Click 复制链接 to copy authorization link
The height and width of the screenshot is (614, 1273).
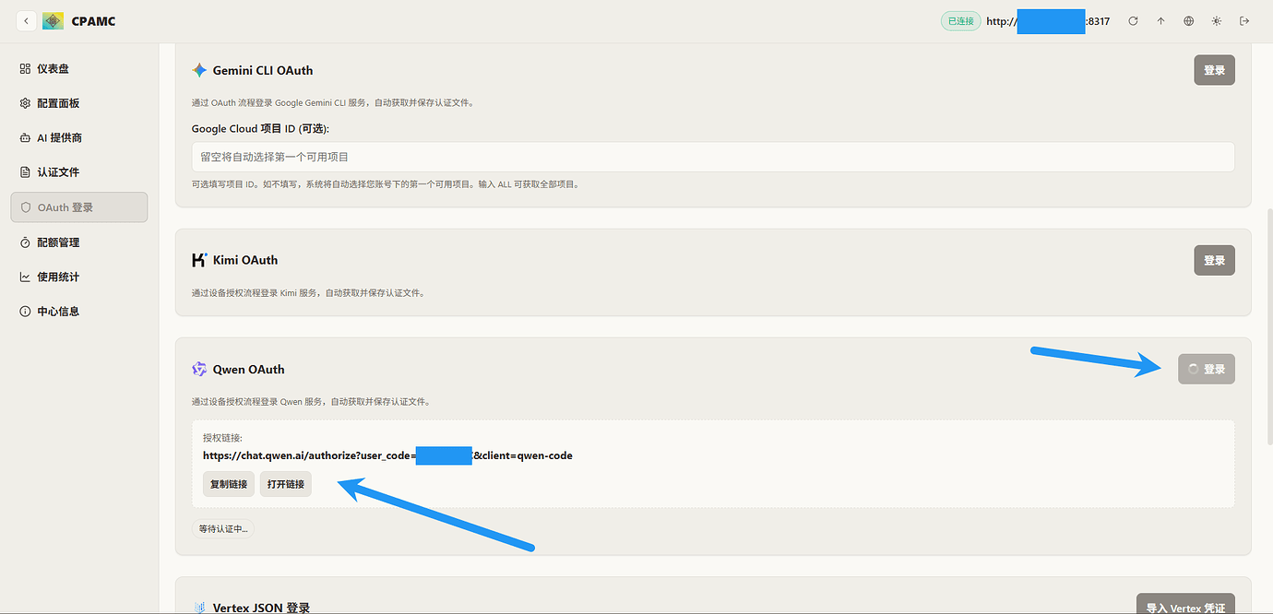click(229, 484)
